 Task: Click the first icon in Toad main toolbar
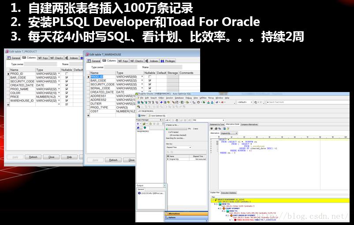138,102
